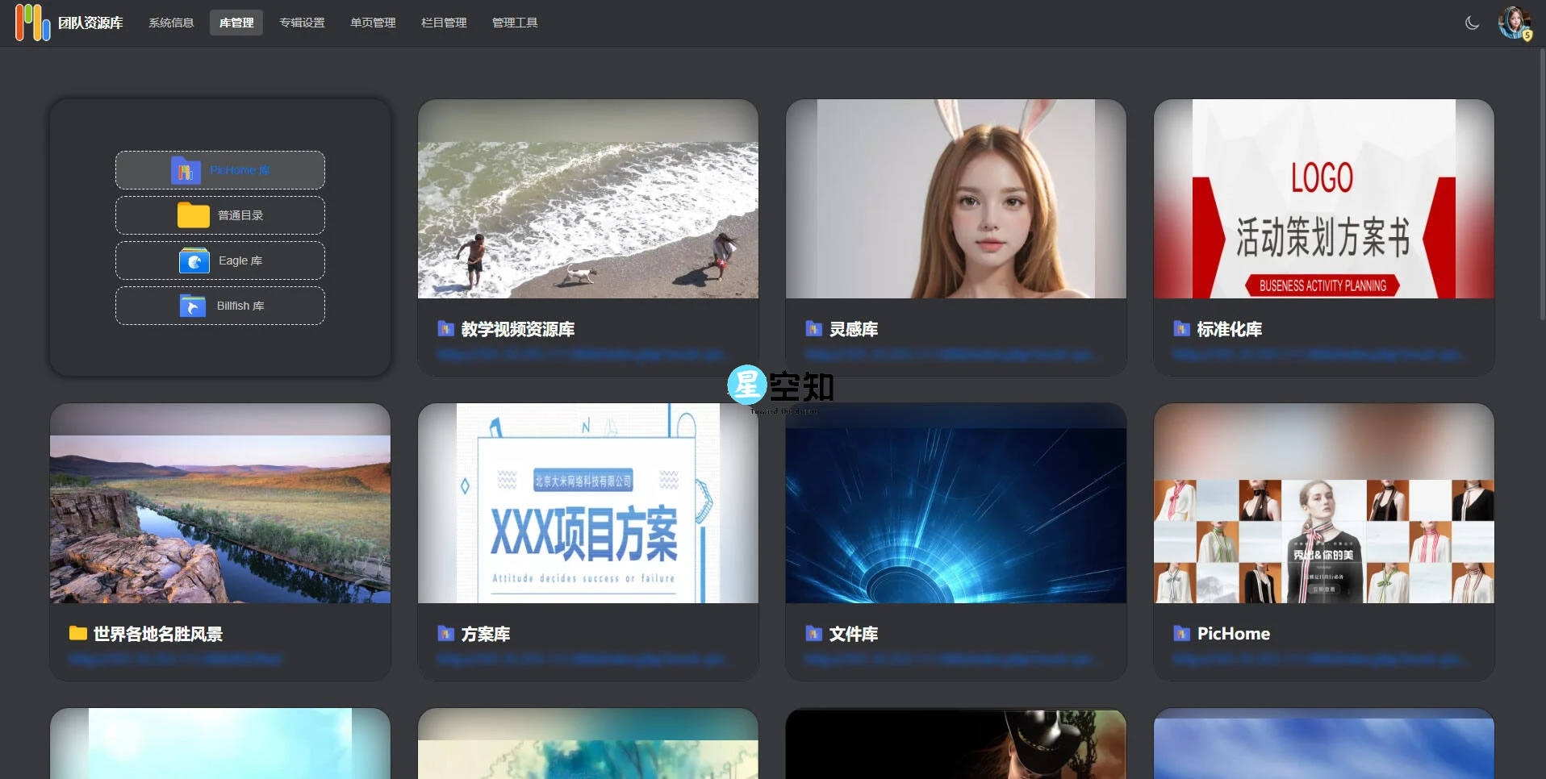
Task: Open the 系统信息 menu
Action: tap(171, 22)
